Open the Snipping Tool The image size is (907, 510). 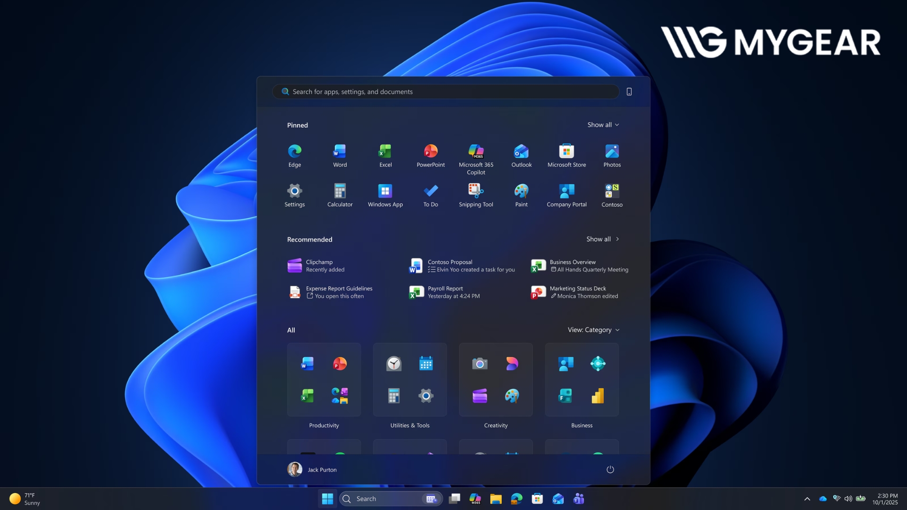click(476, 195)
